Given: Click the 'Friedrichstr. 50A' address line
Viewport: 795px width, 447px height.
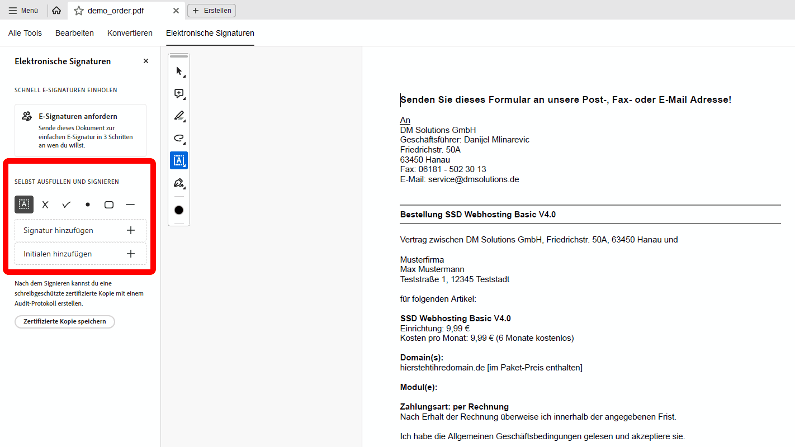Looking at the screenshot, I should tap(430, 150).
